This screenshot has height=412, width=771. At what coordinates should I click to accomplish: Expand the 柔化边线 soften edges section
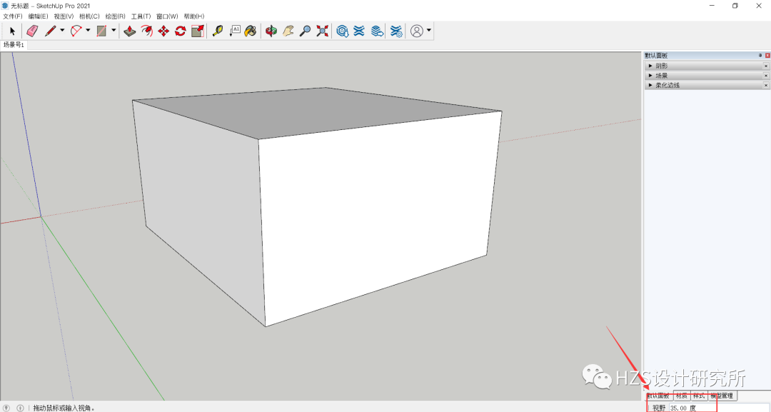tap(651, 84)
